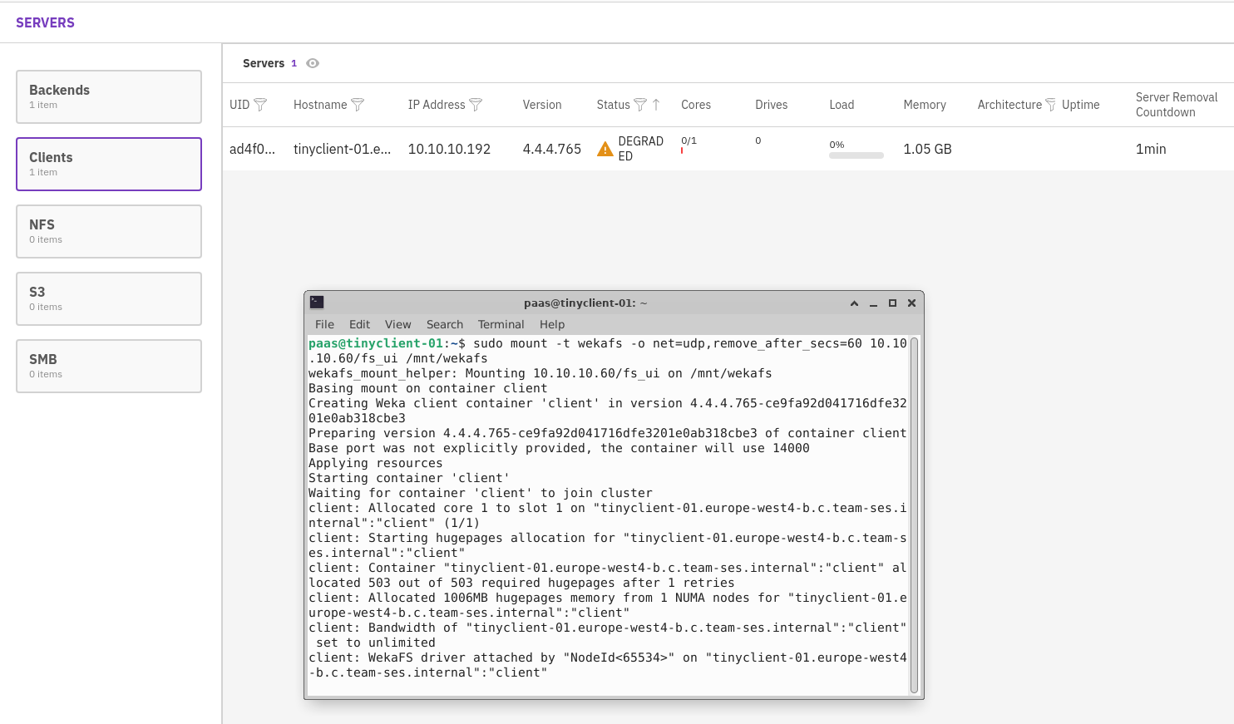Screen dimensions: 1234x724
Task: Click the terminal title paas@tinyclient-01: ~
Action: (585, 303)
